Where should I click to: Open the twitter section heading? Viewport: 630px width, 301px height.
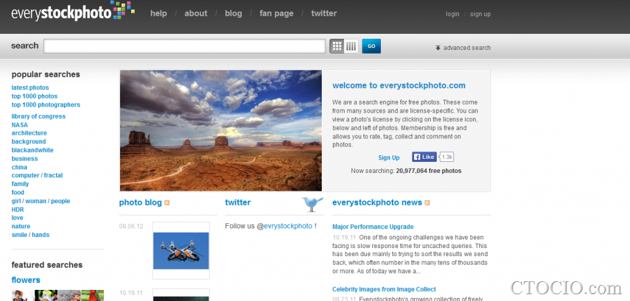(x=238, y=203)
